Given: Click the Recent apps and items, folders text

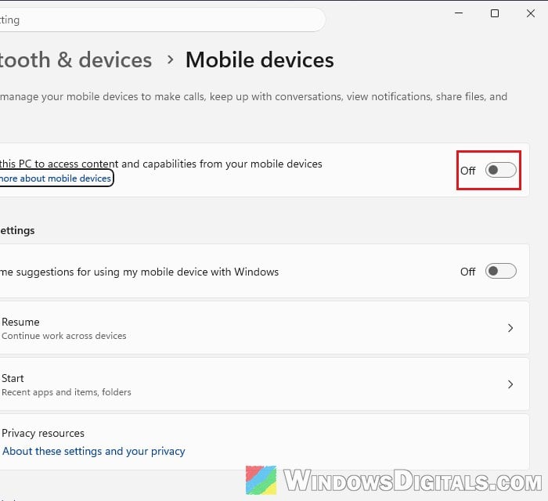Looking at the screenshot, I should [67, 392].
